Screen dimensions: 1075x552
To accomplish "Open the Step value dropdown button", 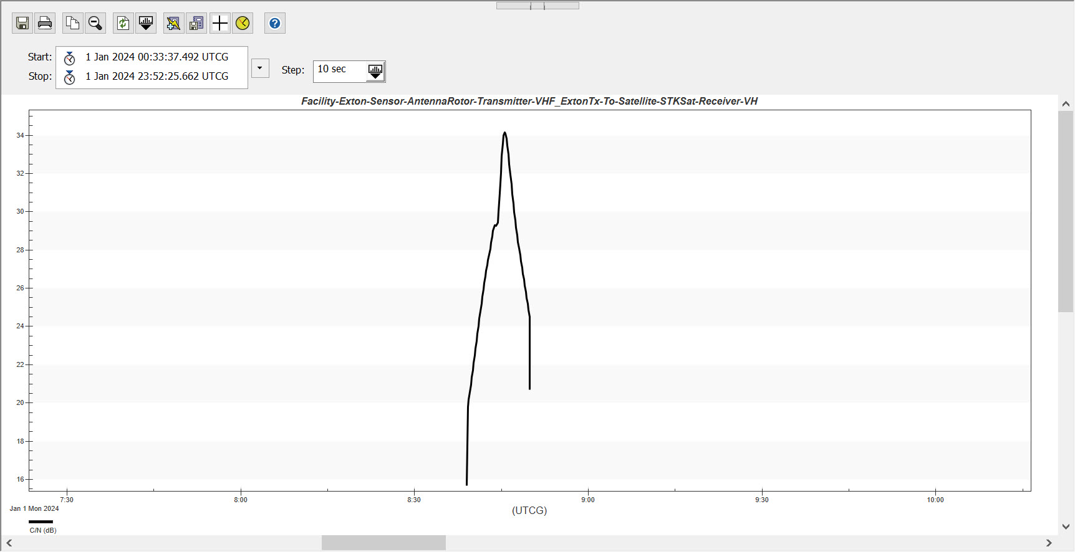I will click(375, 71).
